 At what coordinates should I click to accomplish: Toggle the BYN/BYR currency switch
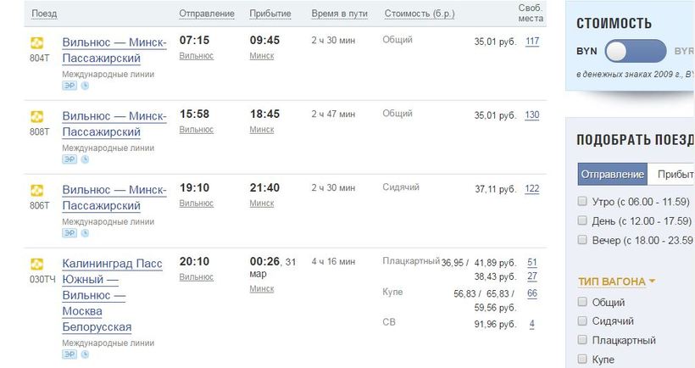(636, 51)
